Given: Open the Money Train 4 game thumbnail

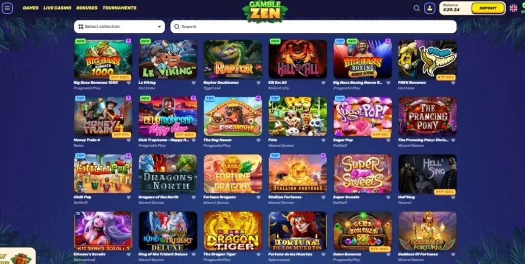Looking at the screenshot, I should coord(103,116).
